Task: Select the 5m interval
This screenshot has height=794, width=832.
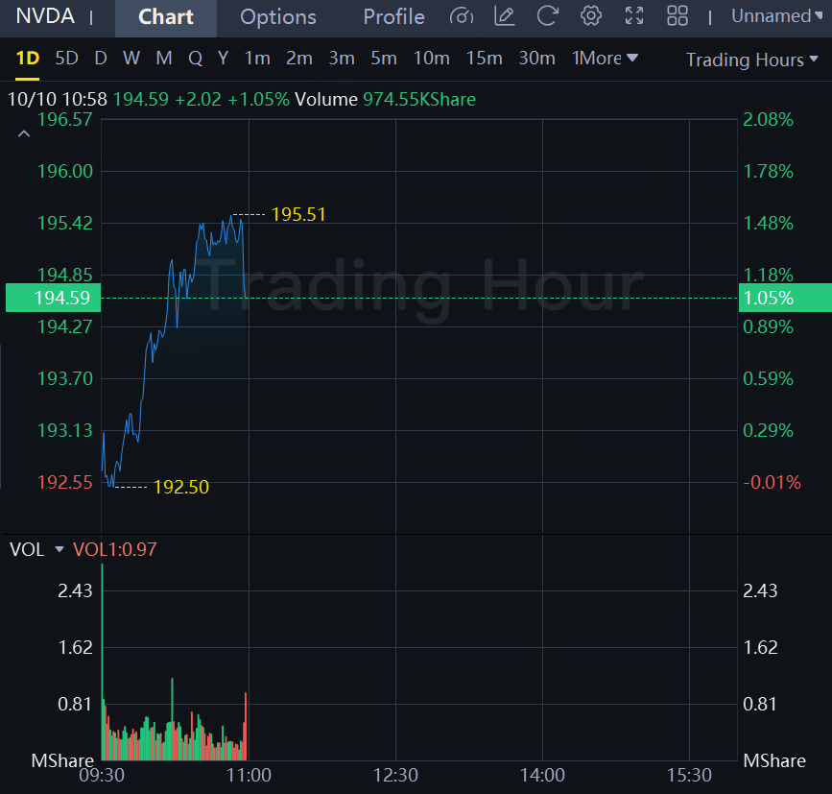Action: click(384, 58)
